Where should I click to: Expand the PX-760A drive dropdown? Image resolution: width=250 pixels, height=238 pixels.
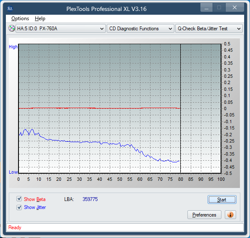(61, 29)
